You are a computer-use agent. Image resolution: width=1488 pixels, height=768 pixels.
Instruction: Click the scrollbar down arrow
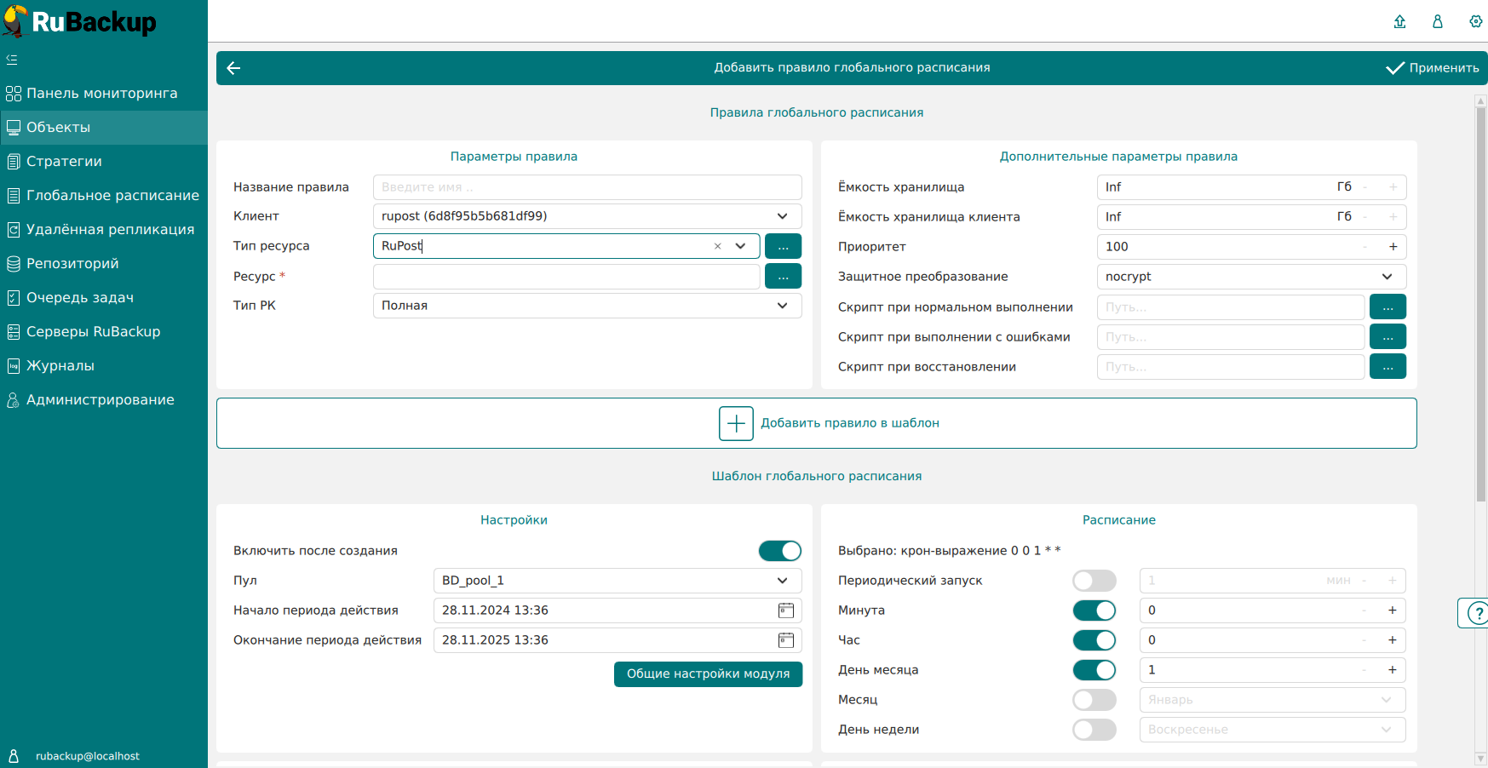(1480, 758)
